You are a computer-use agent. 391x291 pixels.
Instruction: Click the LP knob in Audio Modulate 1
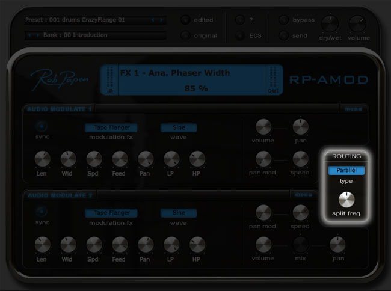coord(171,159)
